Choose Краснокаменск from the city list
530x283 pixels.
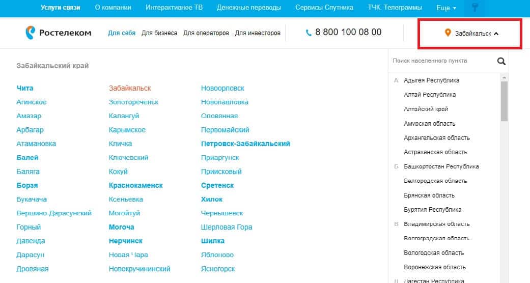(x=135, y=185)
